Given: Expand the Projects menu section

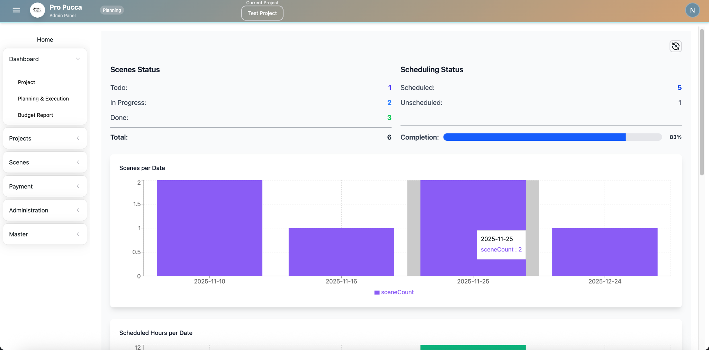Looking at the screenshot, I should coord(45,138).
